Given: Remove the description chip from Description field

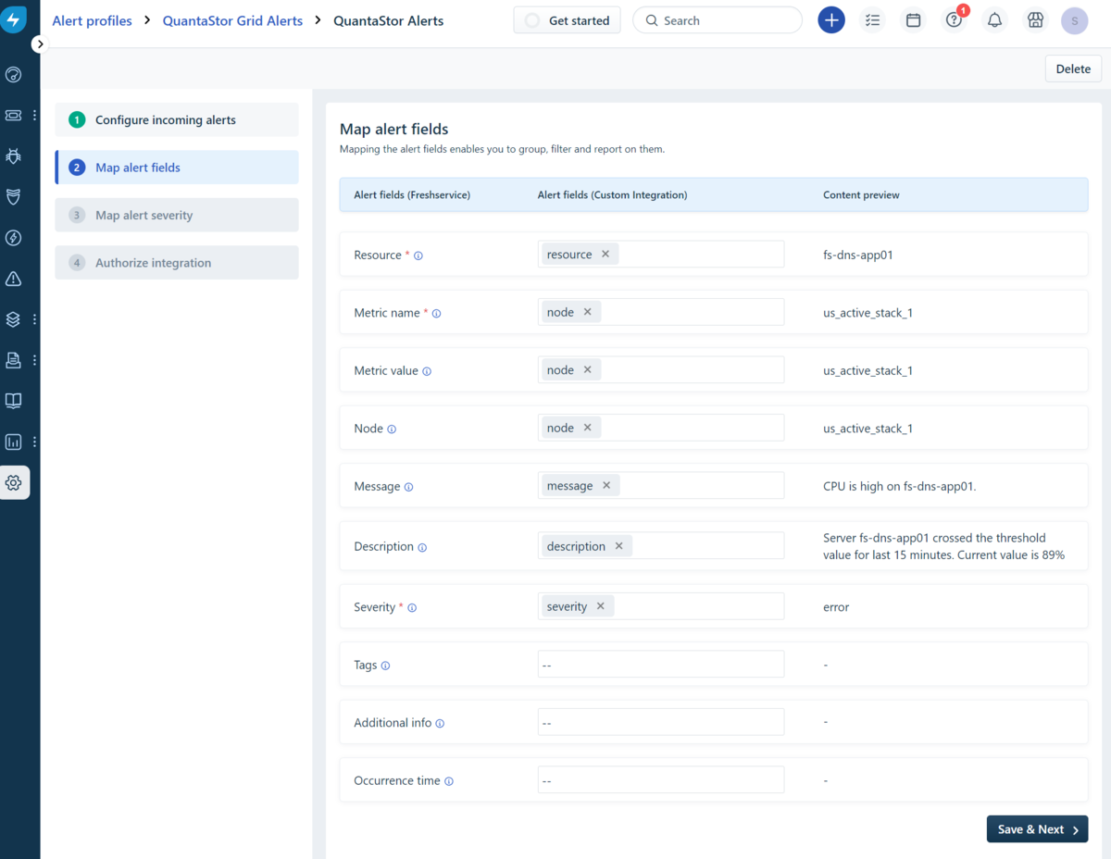Looking at the screenshot, I should point(618,546).
